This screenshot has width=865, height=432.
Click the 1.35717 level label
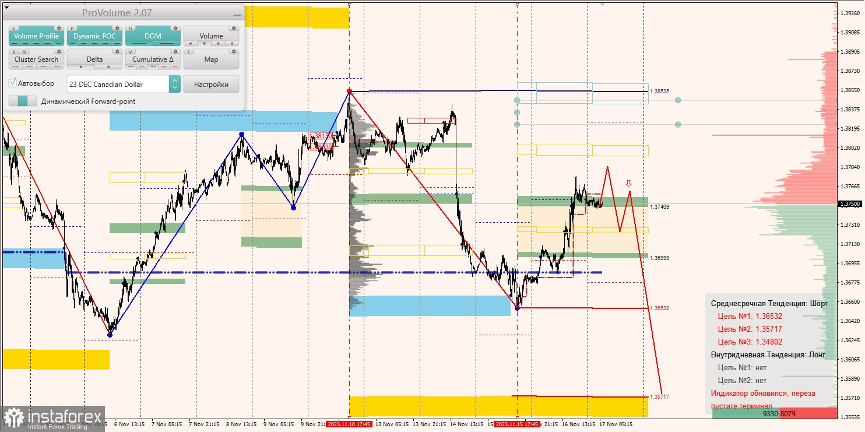pos(660,397)
